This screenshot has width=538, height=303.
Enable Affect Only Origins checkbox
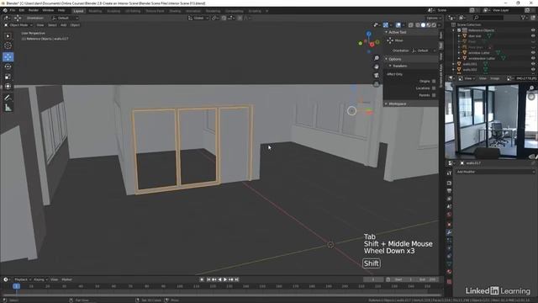click(x=434, y=81)
